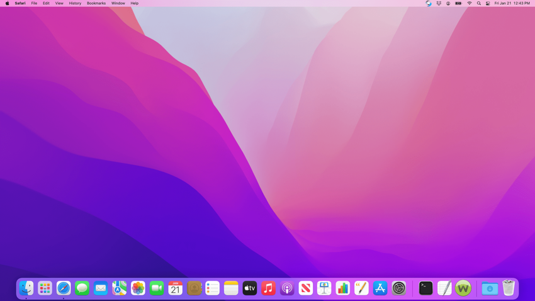
Task: Open System Preferences gear icon
Action: tap(398, 288)
